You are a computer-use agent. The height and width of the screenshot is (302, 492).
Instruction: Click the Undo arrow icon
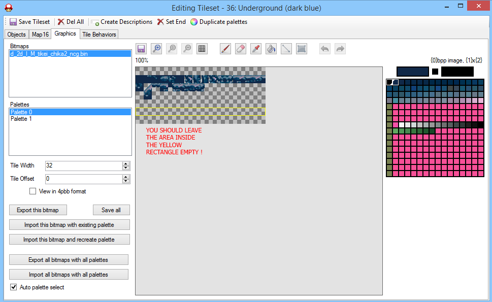pyautogui.click(x=325, y=49)
